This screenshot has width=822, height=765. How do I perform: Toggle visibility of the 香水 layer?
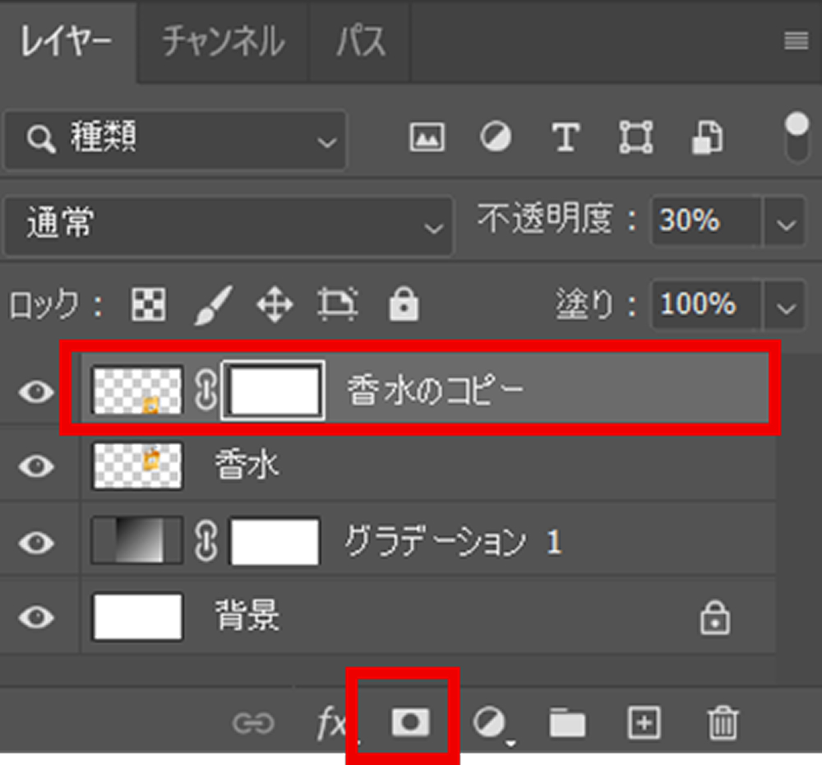pyautogui.click(x=35, y=466)
